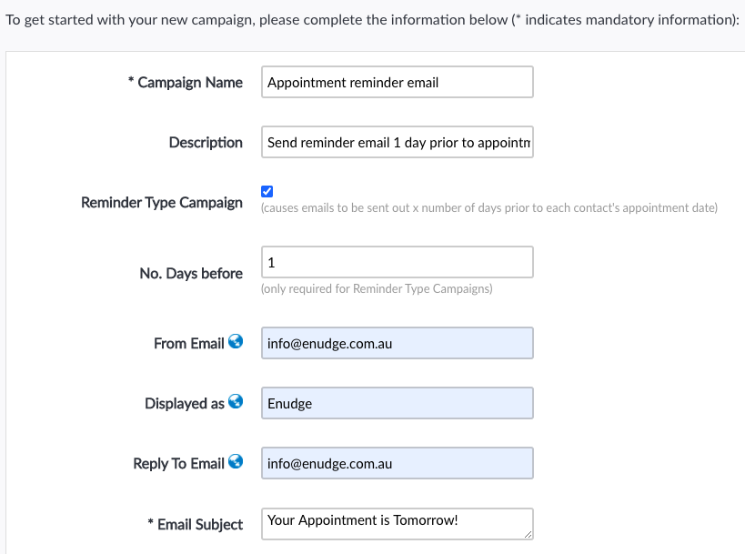Image resolution: width=745 pixels, height=554 pixels.
Task: Click the From Email label text
Action: point(188,344)
